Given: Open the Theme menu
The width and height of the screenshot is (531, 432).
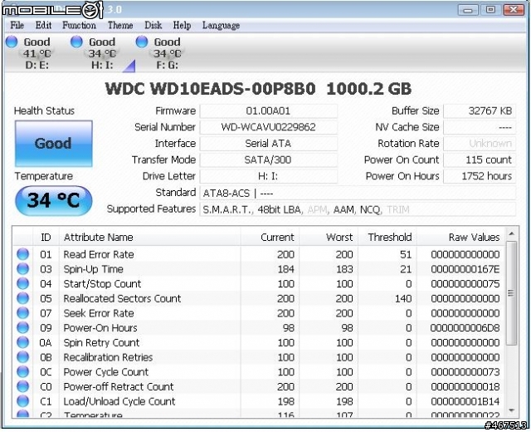Looking at the screenshot, I should pos(120,26).
